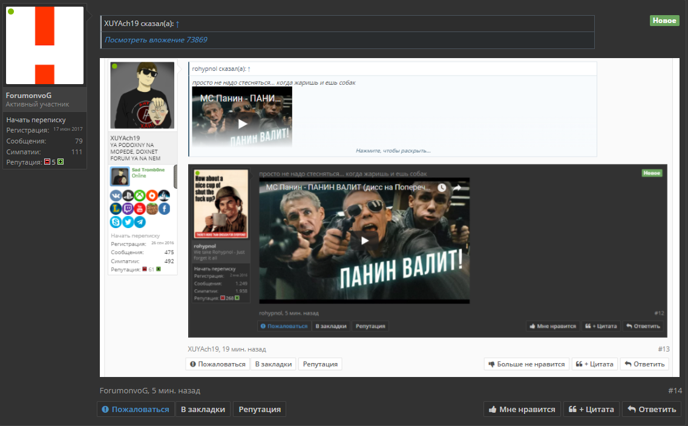Reply to rohypnol's post #12 Ответить

[643, 326]
